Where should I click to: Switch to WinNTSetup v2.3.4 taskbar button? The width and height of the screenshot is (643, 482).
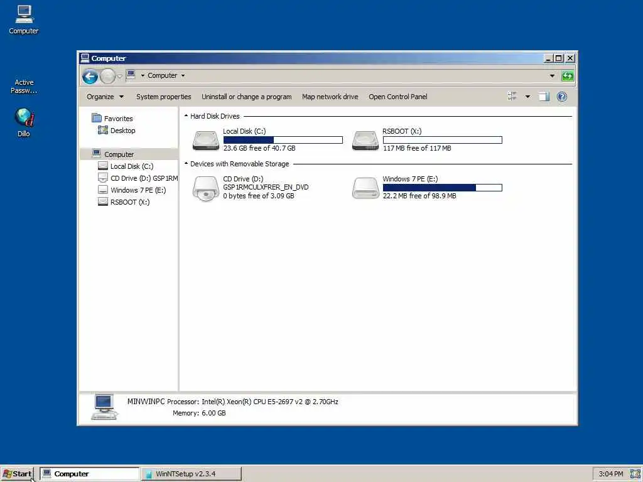pyautogui.click(x=191, y=474)
